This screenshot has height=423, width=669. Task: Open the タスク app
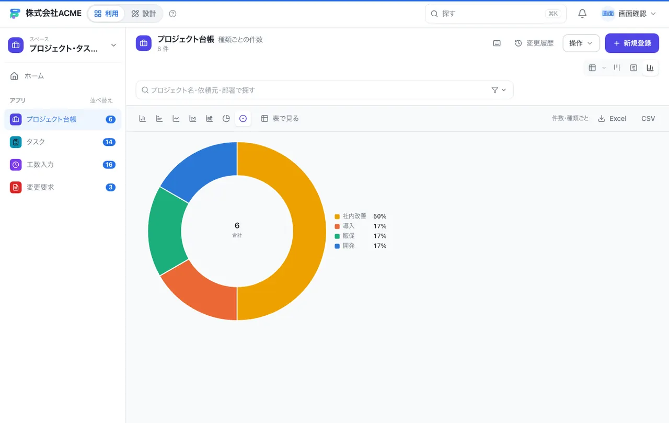tap(63, 142)
